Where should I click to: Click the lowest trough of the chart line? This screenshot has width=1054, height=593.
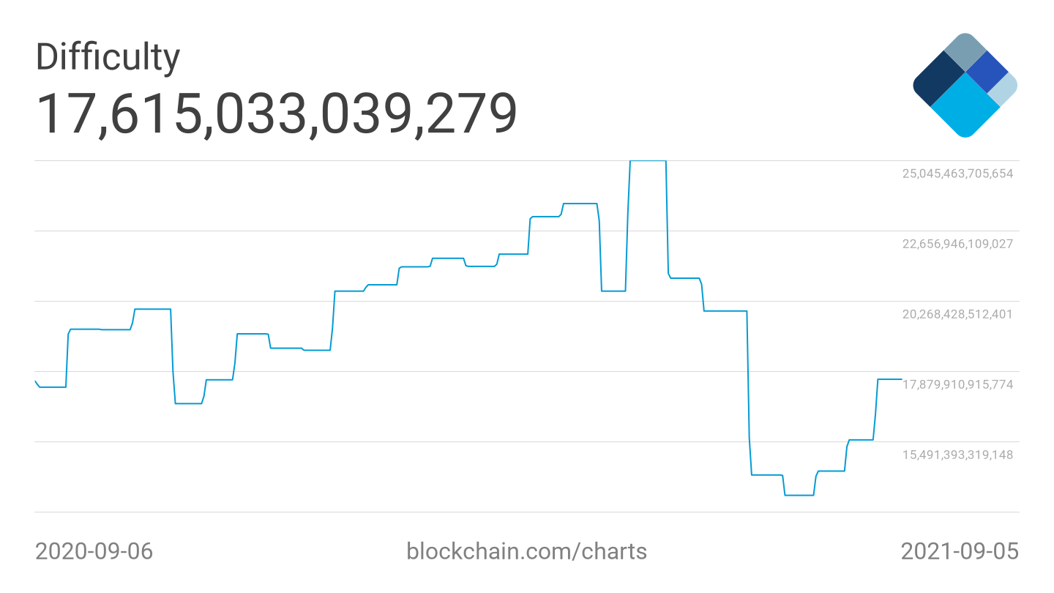tap(799, 496)
